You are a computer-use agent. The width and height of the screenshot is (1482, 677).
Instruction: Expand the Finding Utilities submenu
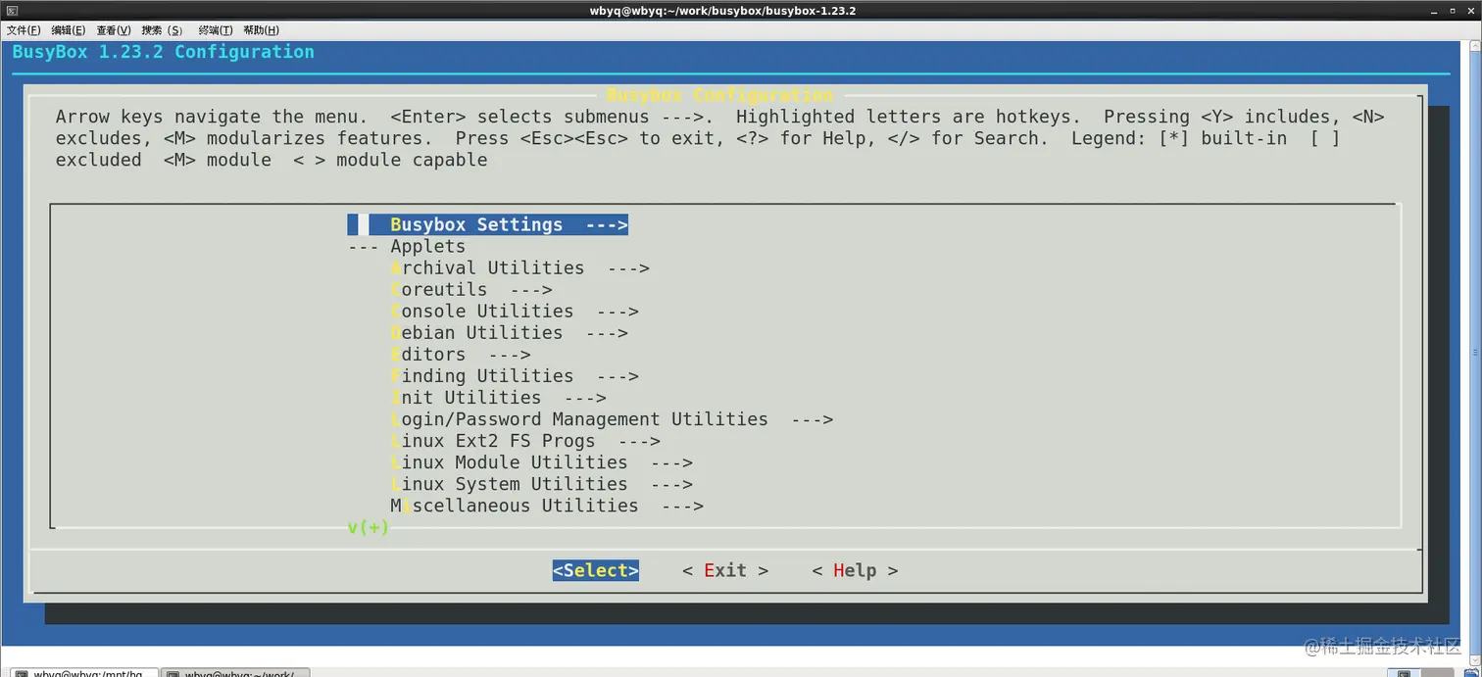(x=515, y=376)
